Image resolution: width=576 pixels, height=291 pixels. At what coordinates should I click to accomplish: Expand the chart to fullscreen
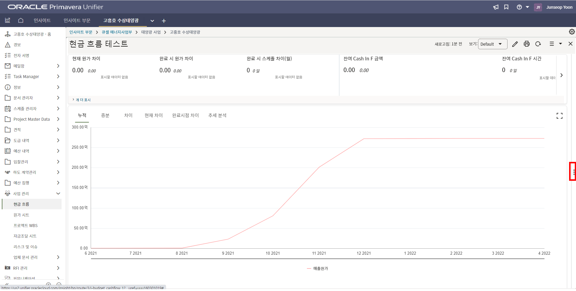[559, 116]
